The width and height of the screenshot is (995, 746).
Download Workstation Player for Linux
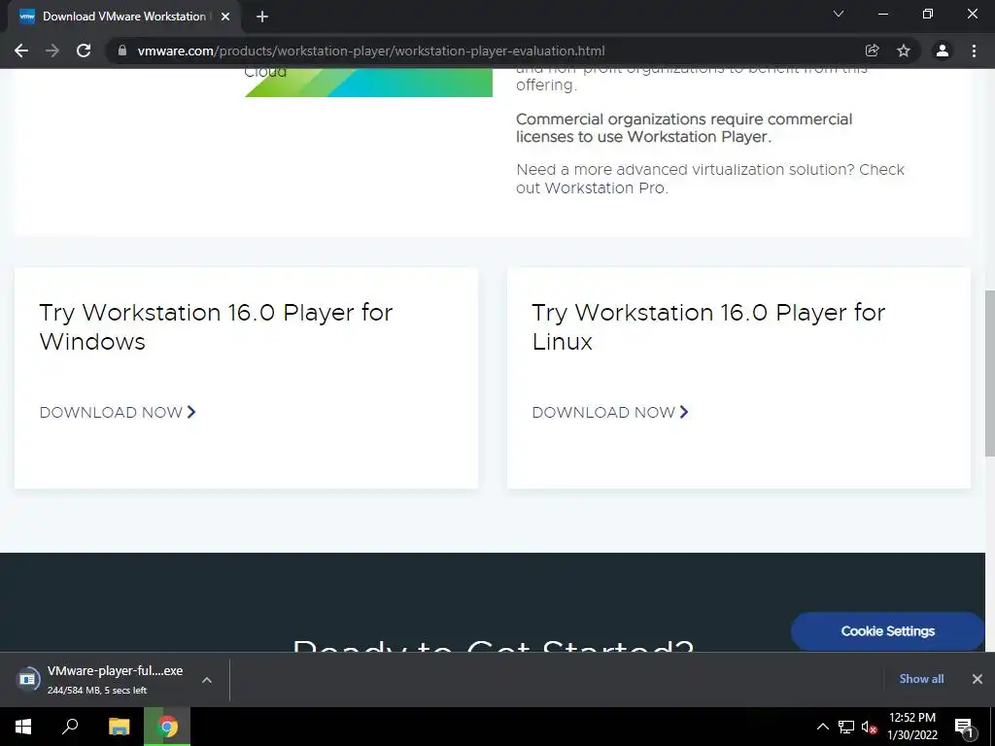click(610, 412)
